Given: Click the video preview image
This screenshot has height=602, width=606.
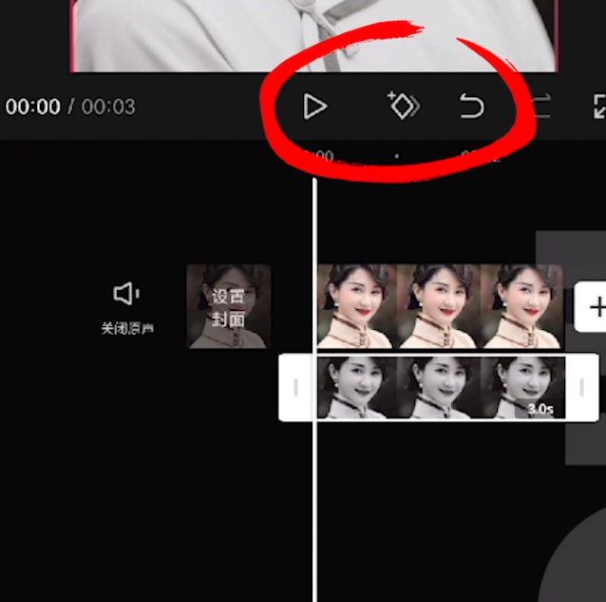Looking at the screenshot, I should coord(314,35).
